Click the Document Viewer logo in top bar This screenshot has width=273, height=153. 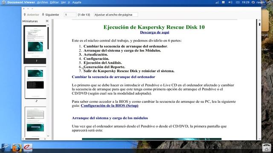tap(4, 2)
